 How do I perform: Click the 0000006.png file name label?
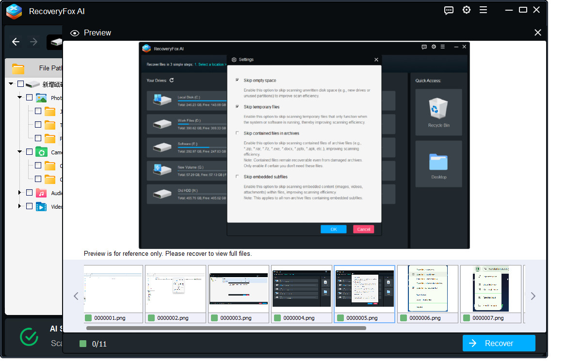pos(425,318)
